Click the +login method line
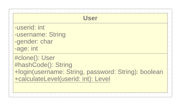Image resolution: width=181 pixels, height=106 pixels. tap(89, 72)
